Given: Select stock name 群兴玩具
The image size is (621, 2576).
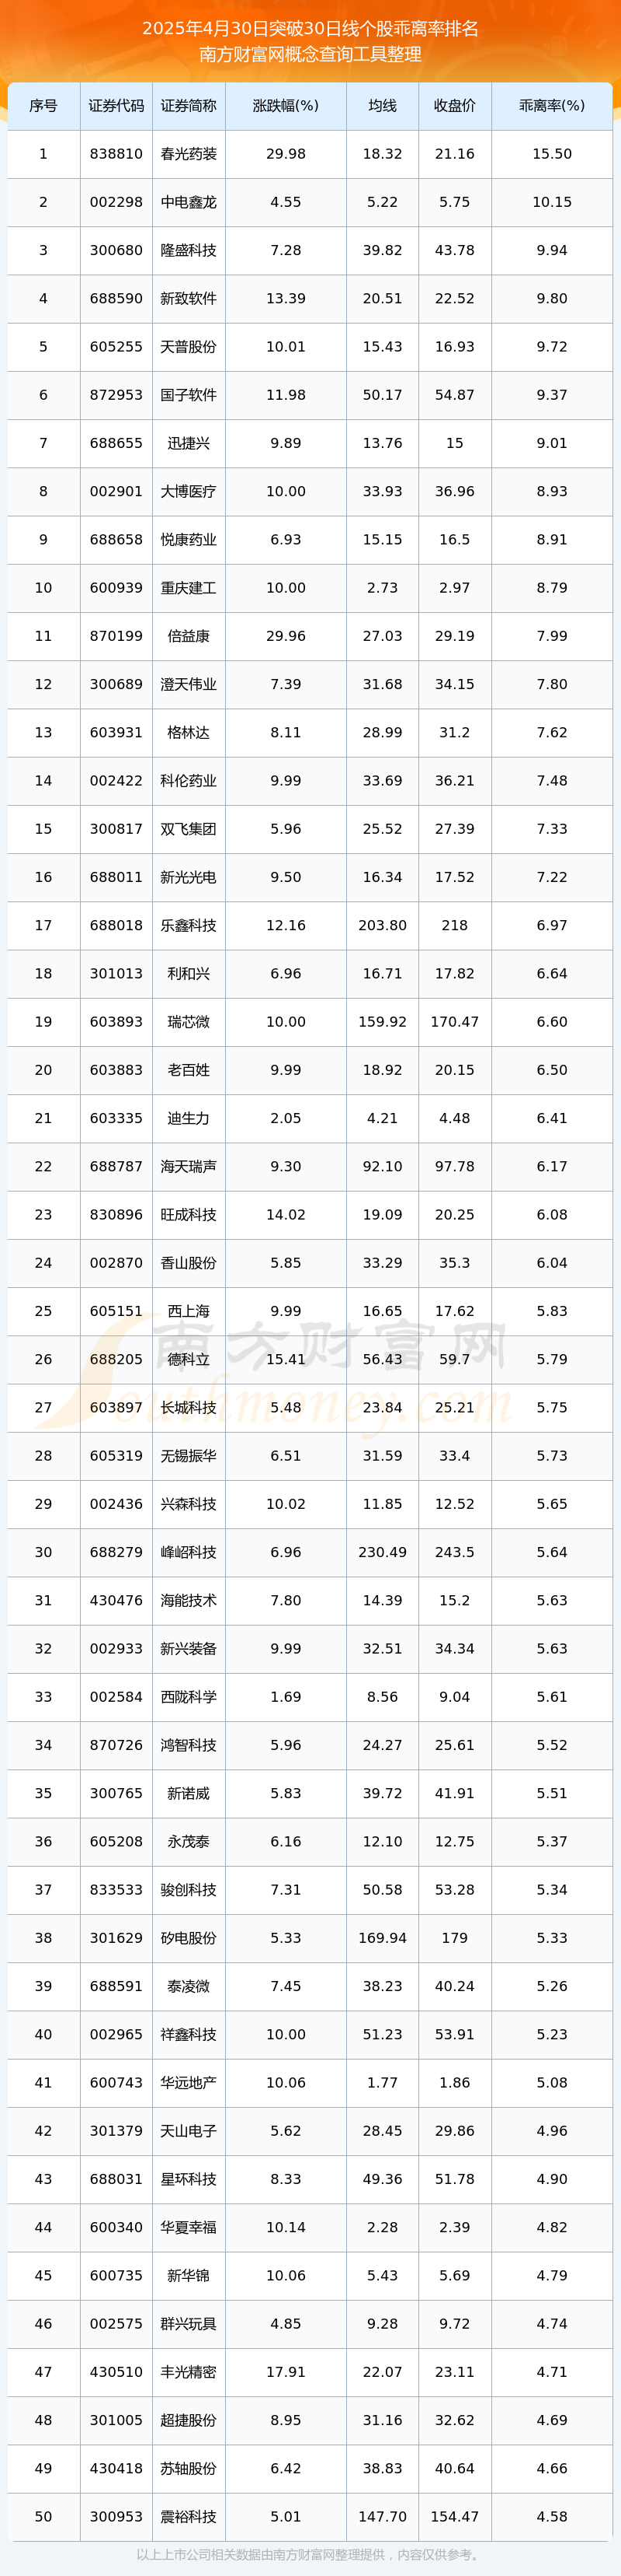Looking at the screenshot, I should click(x=189, y=2324).
